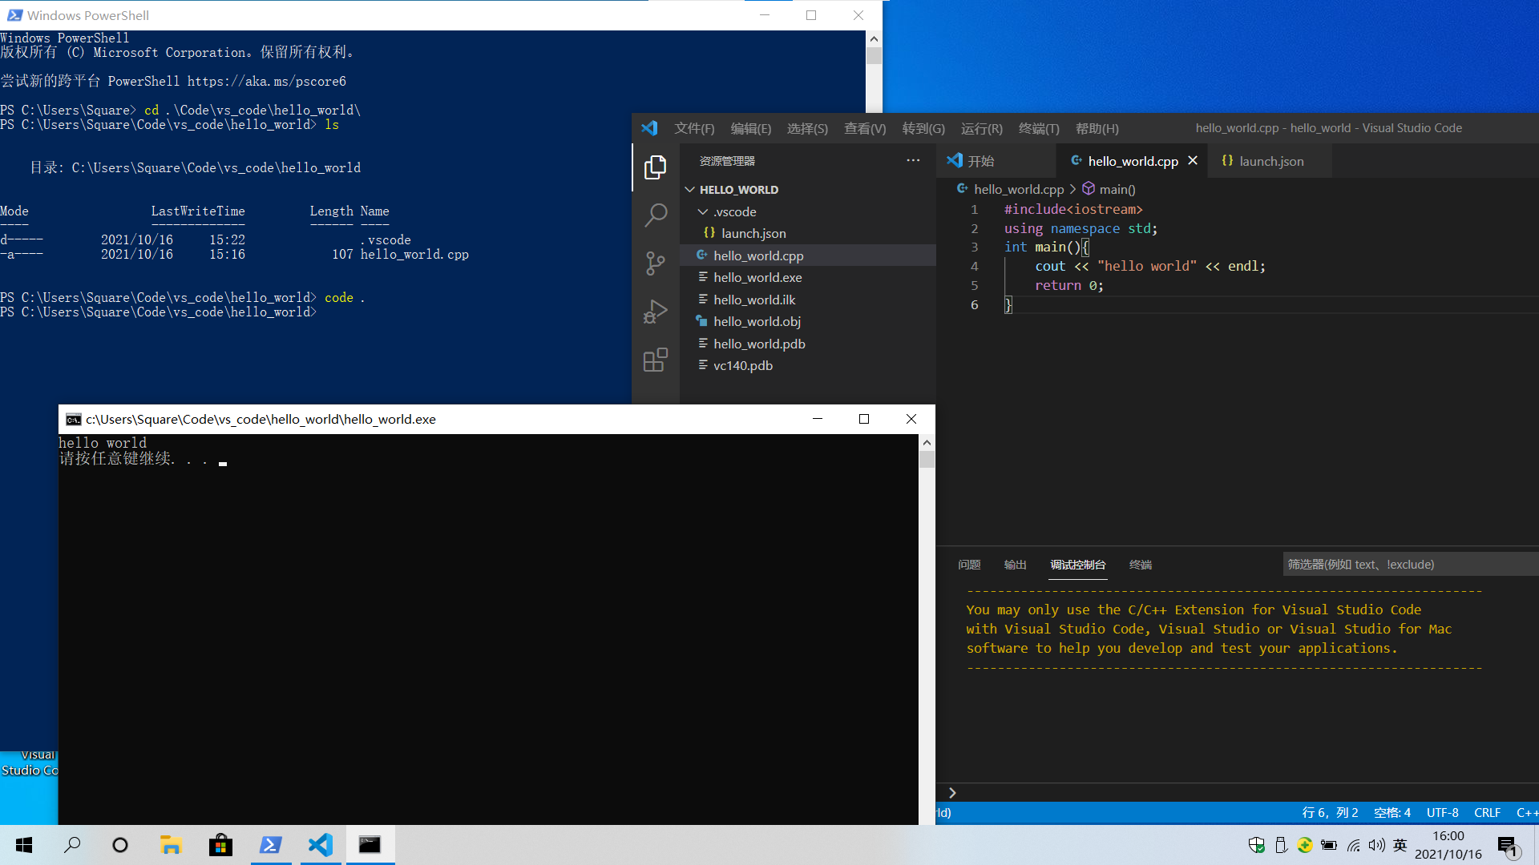
Task: Click the 英 input method indicator
Action: [1400, 845]
